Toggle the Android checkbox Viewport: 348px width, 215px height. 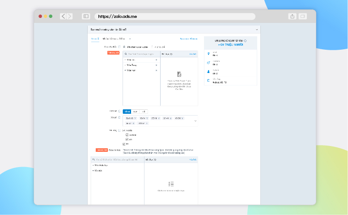point(127,135)
